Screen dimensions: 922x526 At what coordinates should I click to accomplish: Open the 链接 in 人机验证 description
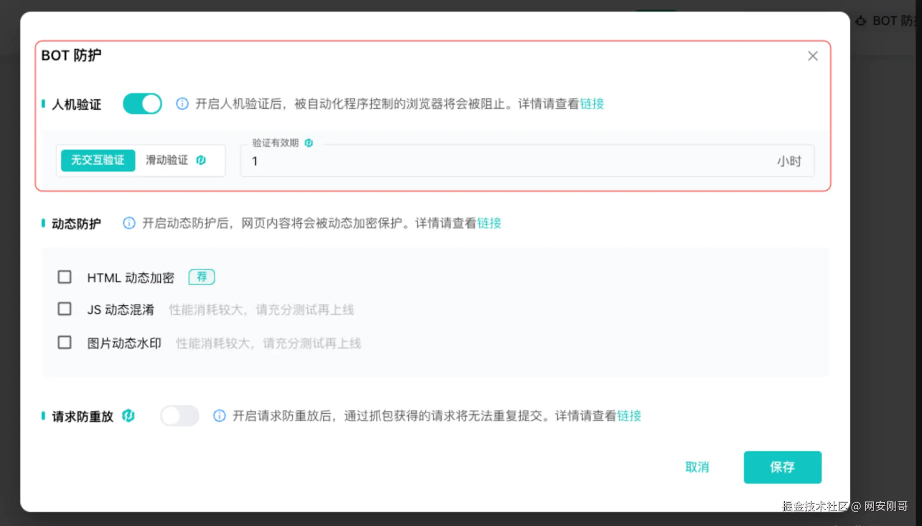[x=592, y=104]
